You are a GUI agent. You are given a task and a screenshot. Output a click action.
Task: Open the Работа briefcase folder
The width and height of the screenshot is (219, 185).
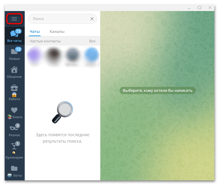click(x=15, y=92)
